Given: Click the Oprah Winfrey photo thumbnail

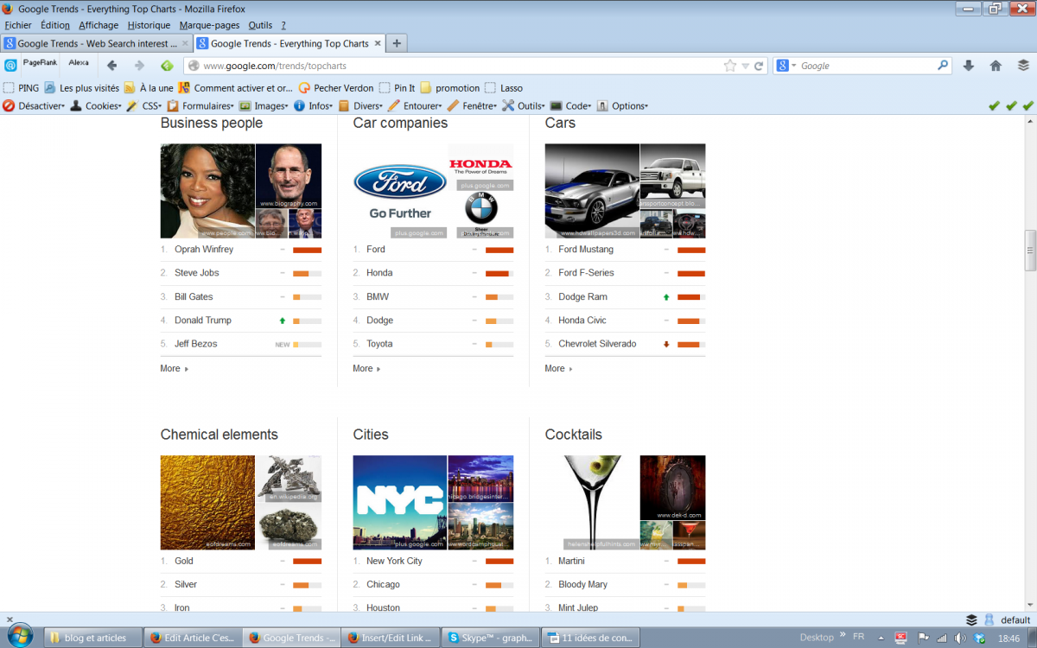Looking at the screenshot, I should pos(207,191).
